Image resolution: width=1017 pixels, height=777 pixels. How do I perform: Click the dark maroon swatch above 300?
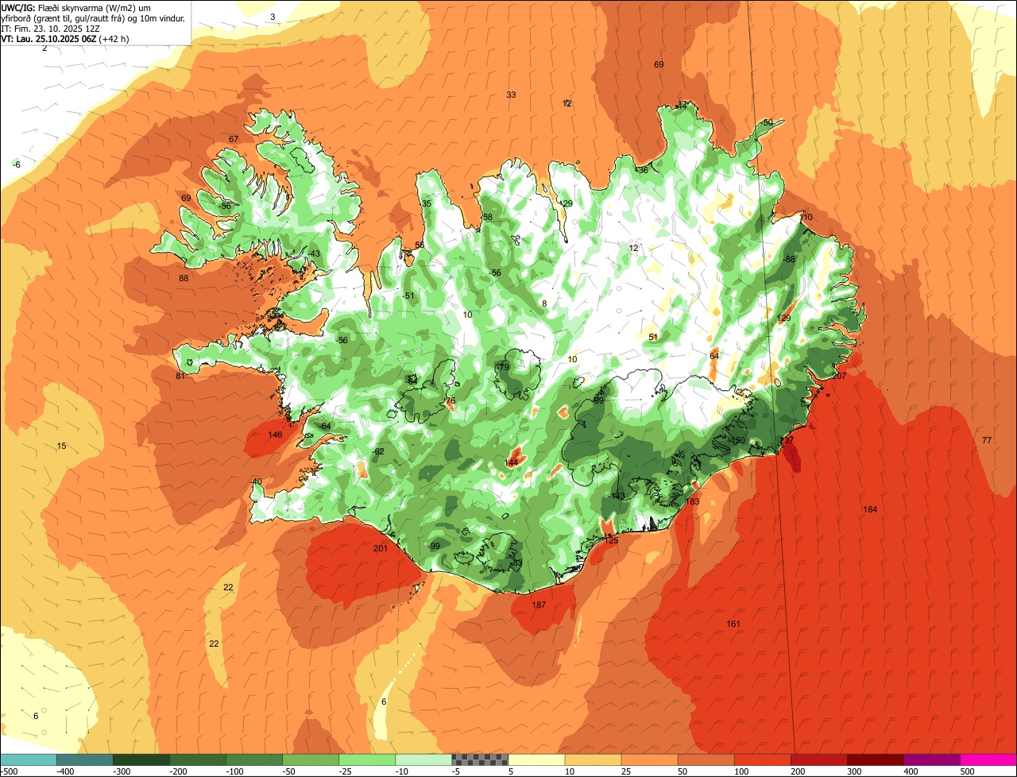[x=875, y=760]
